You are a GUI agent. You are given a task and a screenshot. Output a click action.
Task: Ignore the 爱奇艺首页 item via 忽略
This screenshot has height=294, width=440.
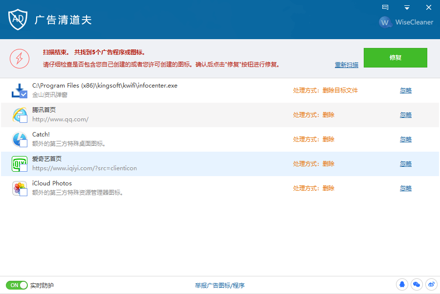coord(406,164)
